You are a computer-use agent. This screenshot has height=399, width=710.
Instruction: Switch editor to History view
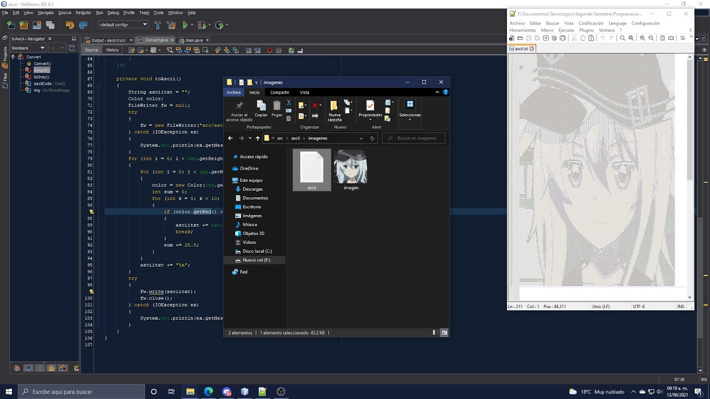coord(112,50)
